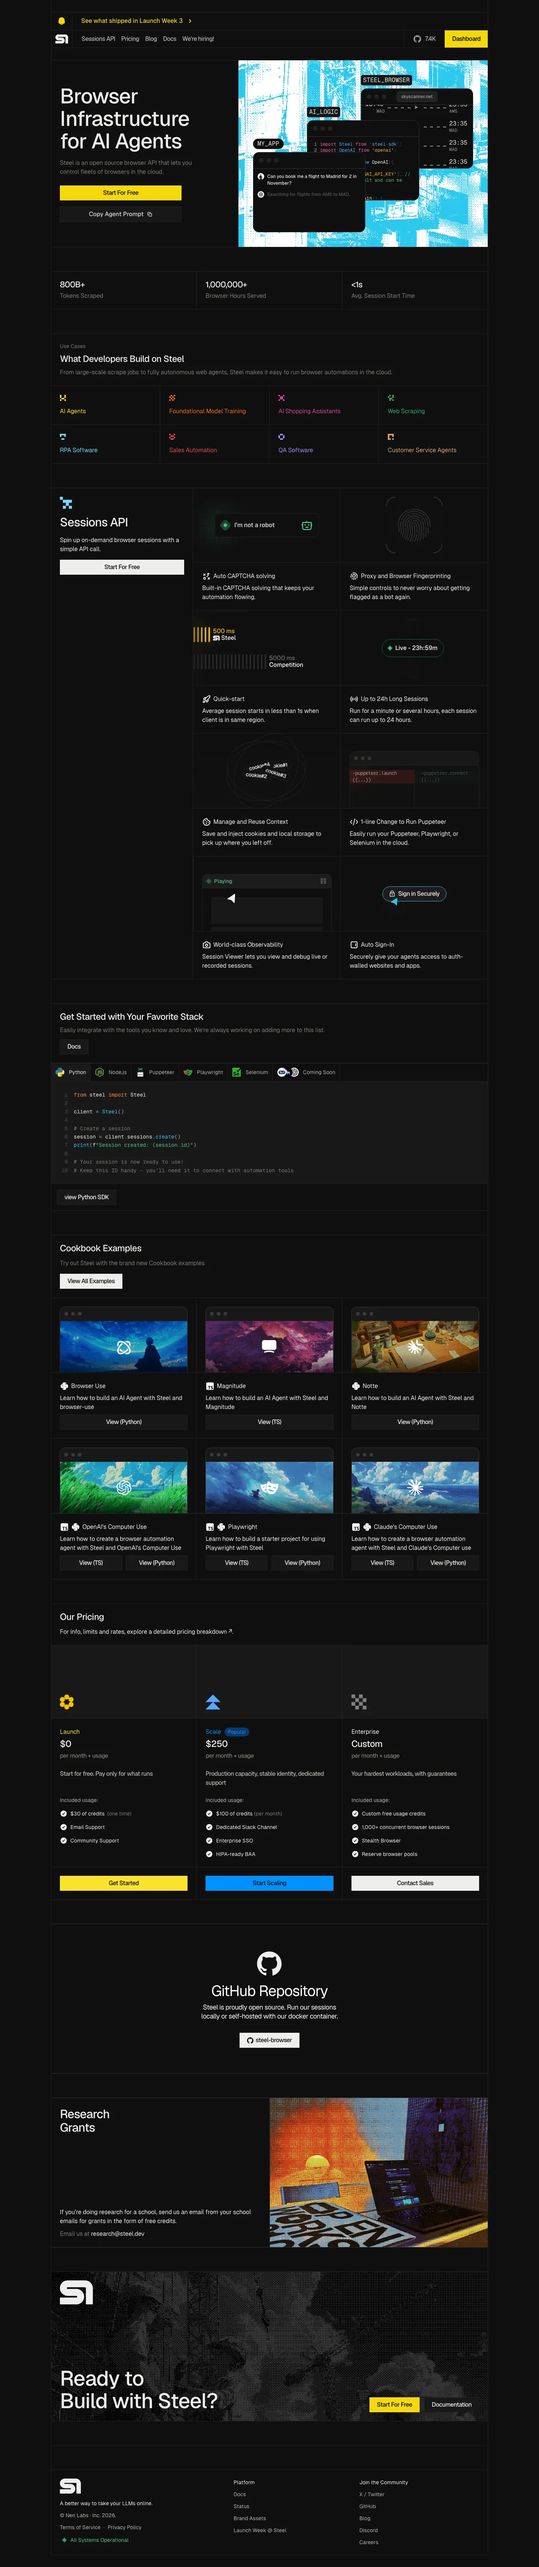Screen dimensions: 539x2567
Task: Open the steel-browser GitHub repository button
Action: [269, 2040]
